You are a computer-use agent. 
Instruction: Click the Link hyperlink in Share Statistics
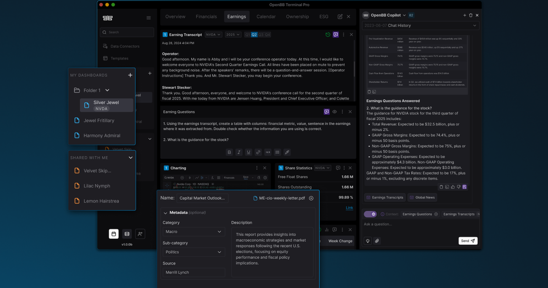pyautogui.click(x=349, y=208)
